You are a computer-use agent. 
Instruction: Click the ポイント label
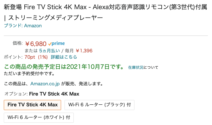[x=13, y=57]
